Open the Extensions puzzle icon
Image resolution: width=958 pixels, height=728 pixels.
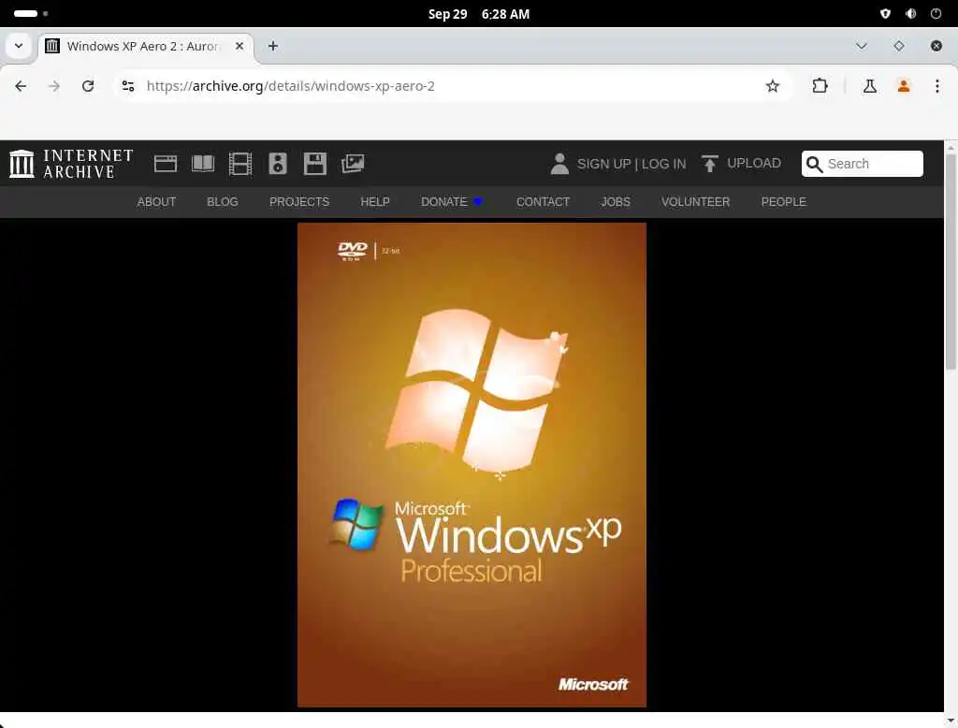point(820,86)
